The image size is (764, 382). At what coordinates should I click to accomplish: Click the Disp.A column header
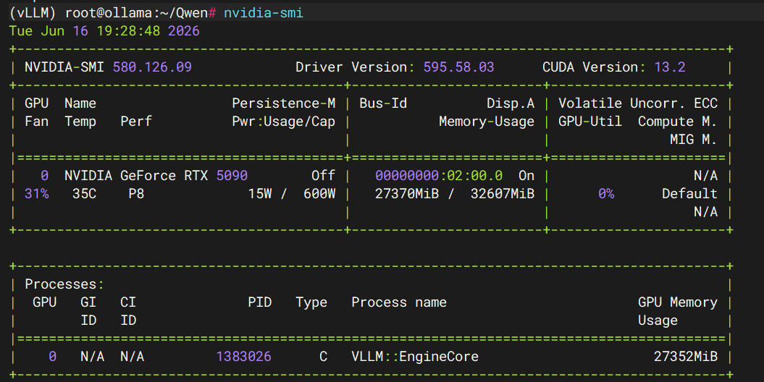(510, 103)
